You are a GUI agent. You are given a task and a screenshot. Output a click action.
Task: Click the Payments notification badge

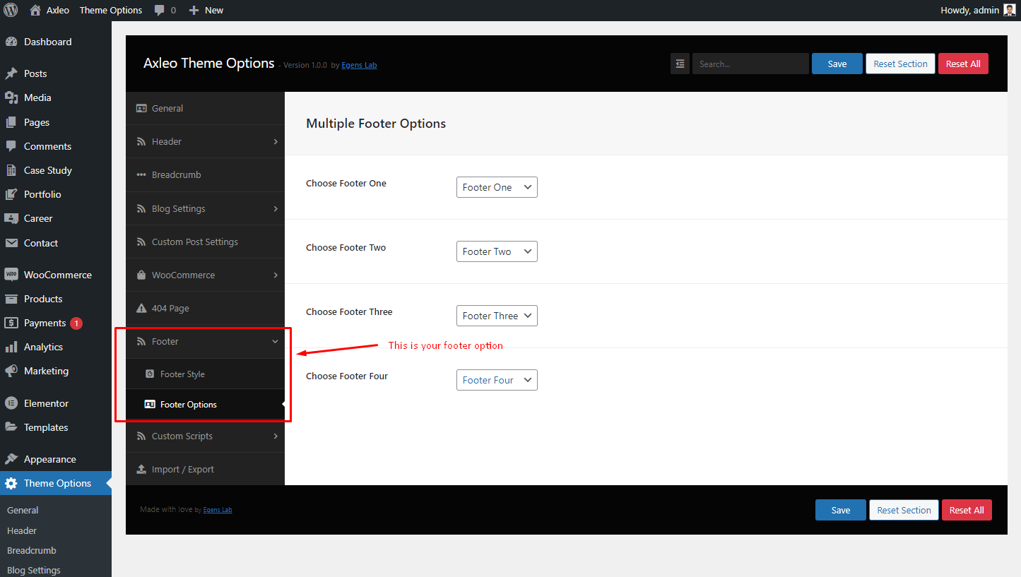point(76,323)
